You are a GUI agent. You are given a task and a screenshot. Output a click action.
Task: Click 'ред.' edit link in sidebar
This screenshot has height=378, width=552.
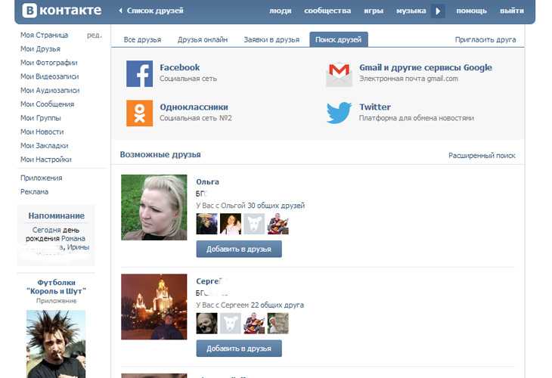[x=94, y=36]
